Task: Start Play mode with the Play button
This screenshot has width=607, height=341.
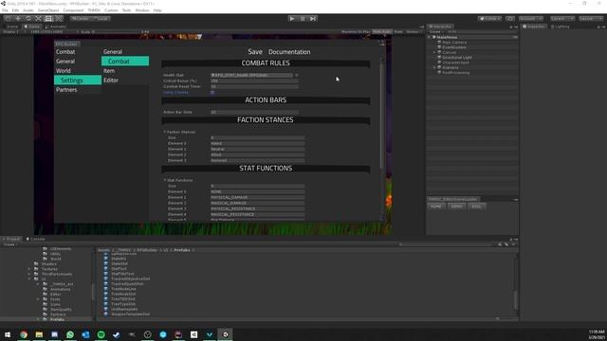Action: (292, 19)
